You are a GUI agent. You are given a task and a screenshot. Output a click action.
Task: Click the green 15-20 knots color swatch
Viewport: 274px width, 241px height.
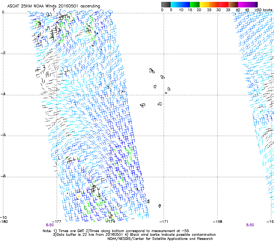195,4
